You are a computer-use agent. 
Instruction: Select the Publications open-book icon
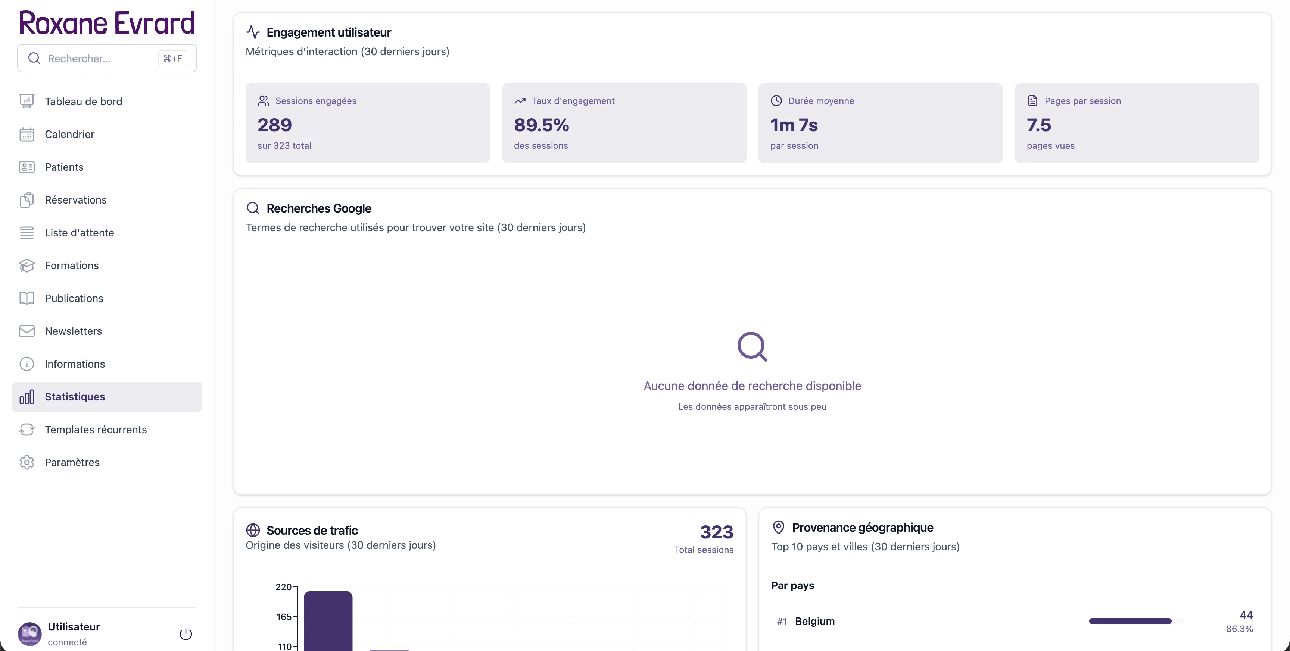[27, 298]
